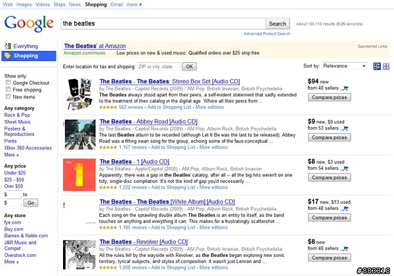Open The Beatles at Amazon ad link
Viewport: 394px width, 276px height.
pyautogui.click(x=95, y=46)
